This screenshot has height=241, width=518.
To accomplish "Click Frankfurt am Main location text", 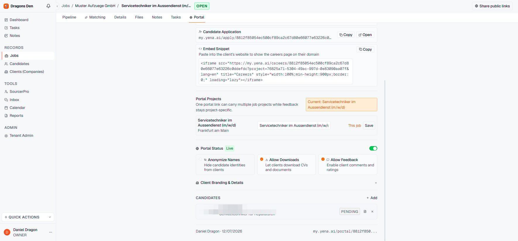I will coord(213,131).
